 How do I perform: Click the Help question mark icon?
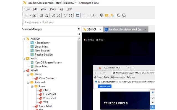(119, 15)
